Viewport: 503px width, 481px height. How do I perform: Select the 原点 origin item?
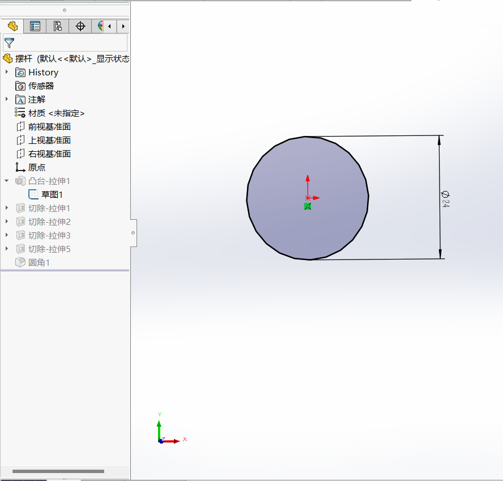point(37,168)
